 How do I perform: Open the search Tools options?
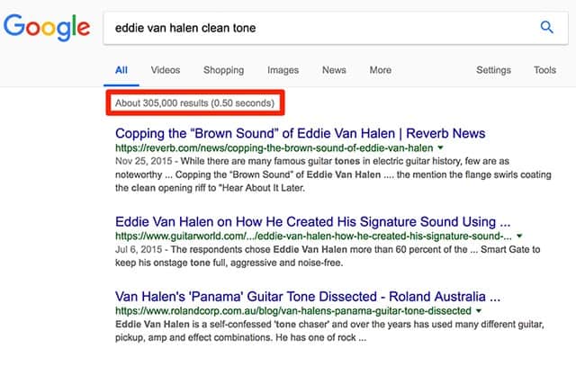[x=544, y=70]
